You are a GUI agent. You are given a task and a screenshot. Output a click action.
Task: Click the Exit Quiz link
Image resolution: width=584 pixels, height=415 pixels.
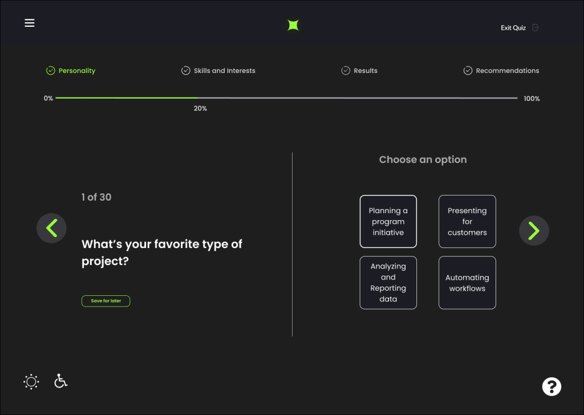pos(513,28)
